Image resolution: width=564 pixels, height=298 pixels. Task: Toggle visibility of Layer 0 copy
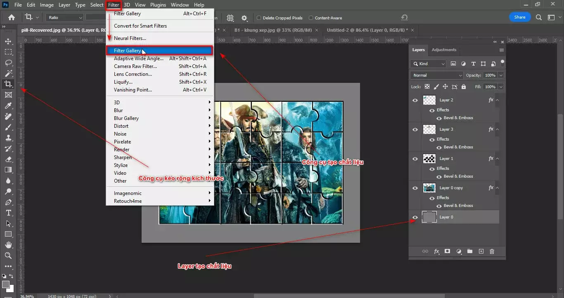click(x=415, y=188)
